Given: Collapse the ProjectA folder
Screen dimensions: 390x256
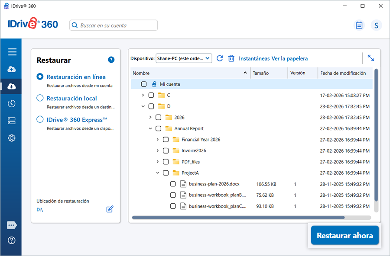Looking at the screenshot, I should 157,173.
